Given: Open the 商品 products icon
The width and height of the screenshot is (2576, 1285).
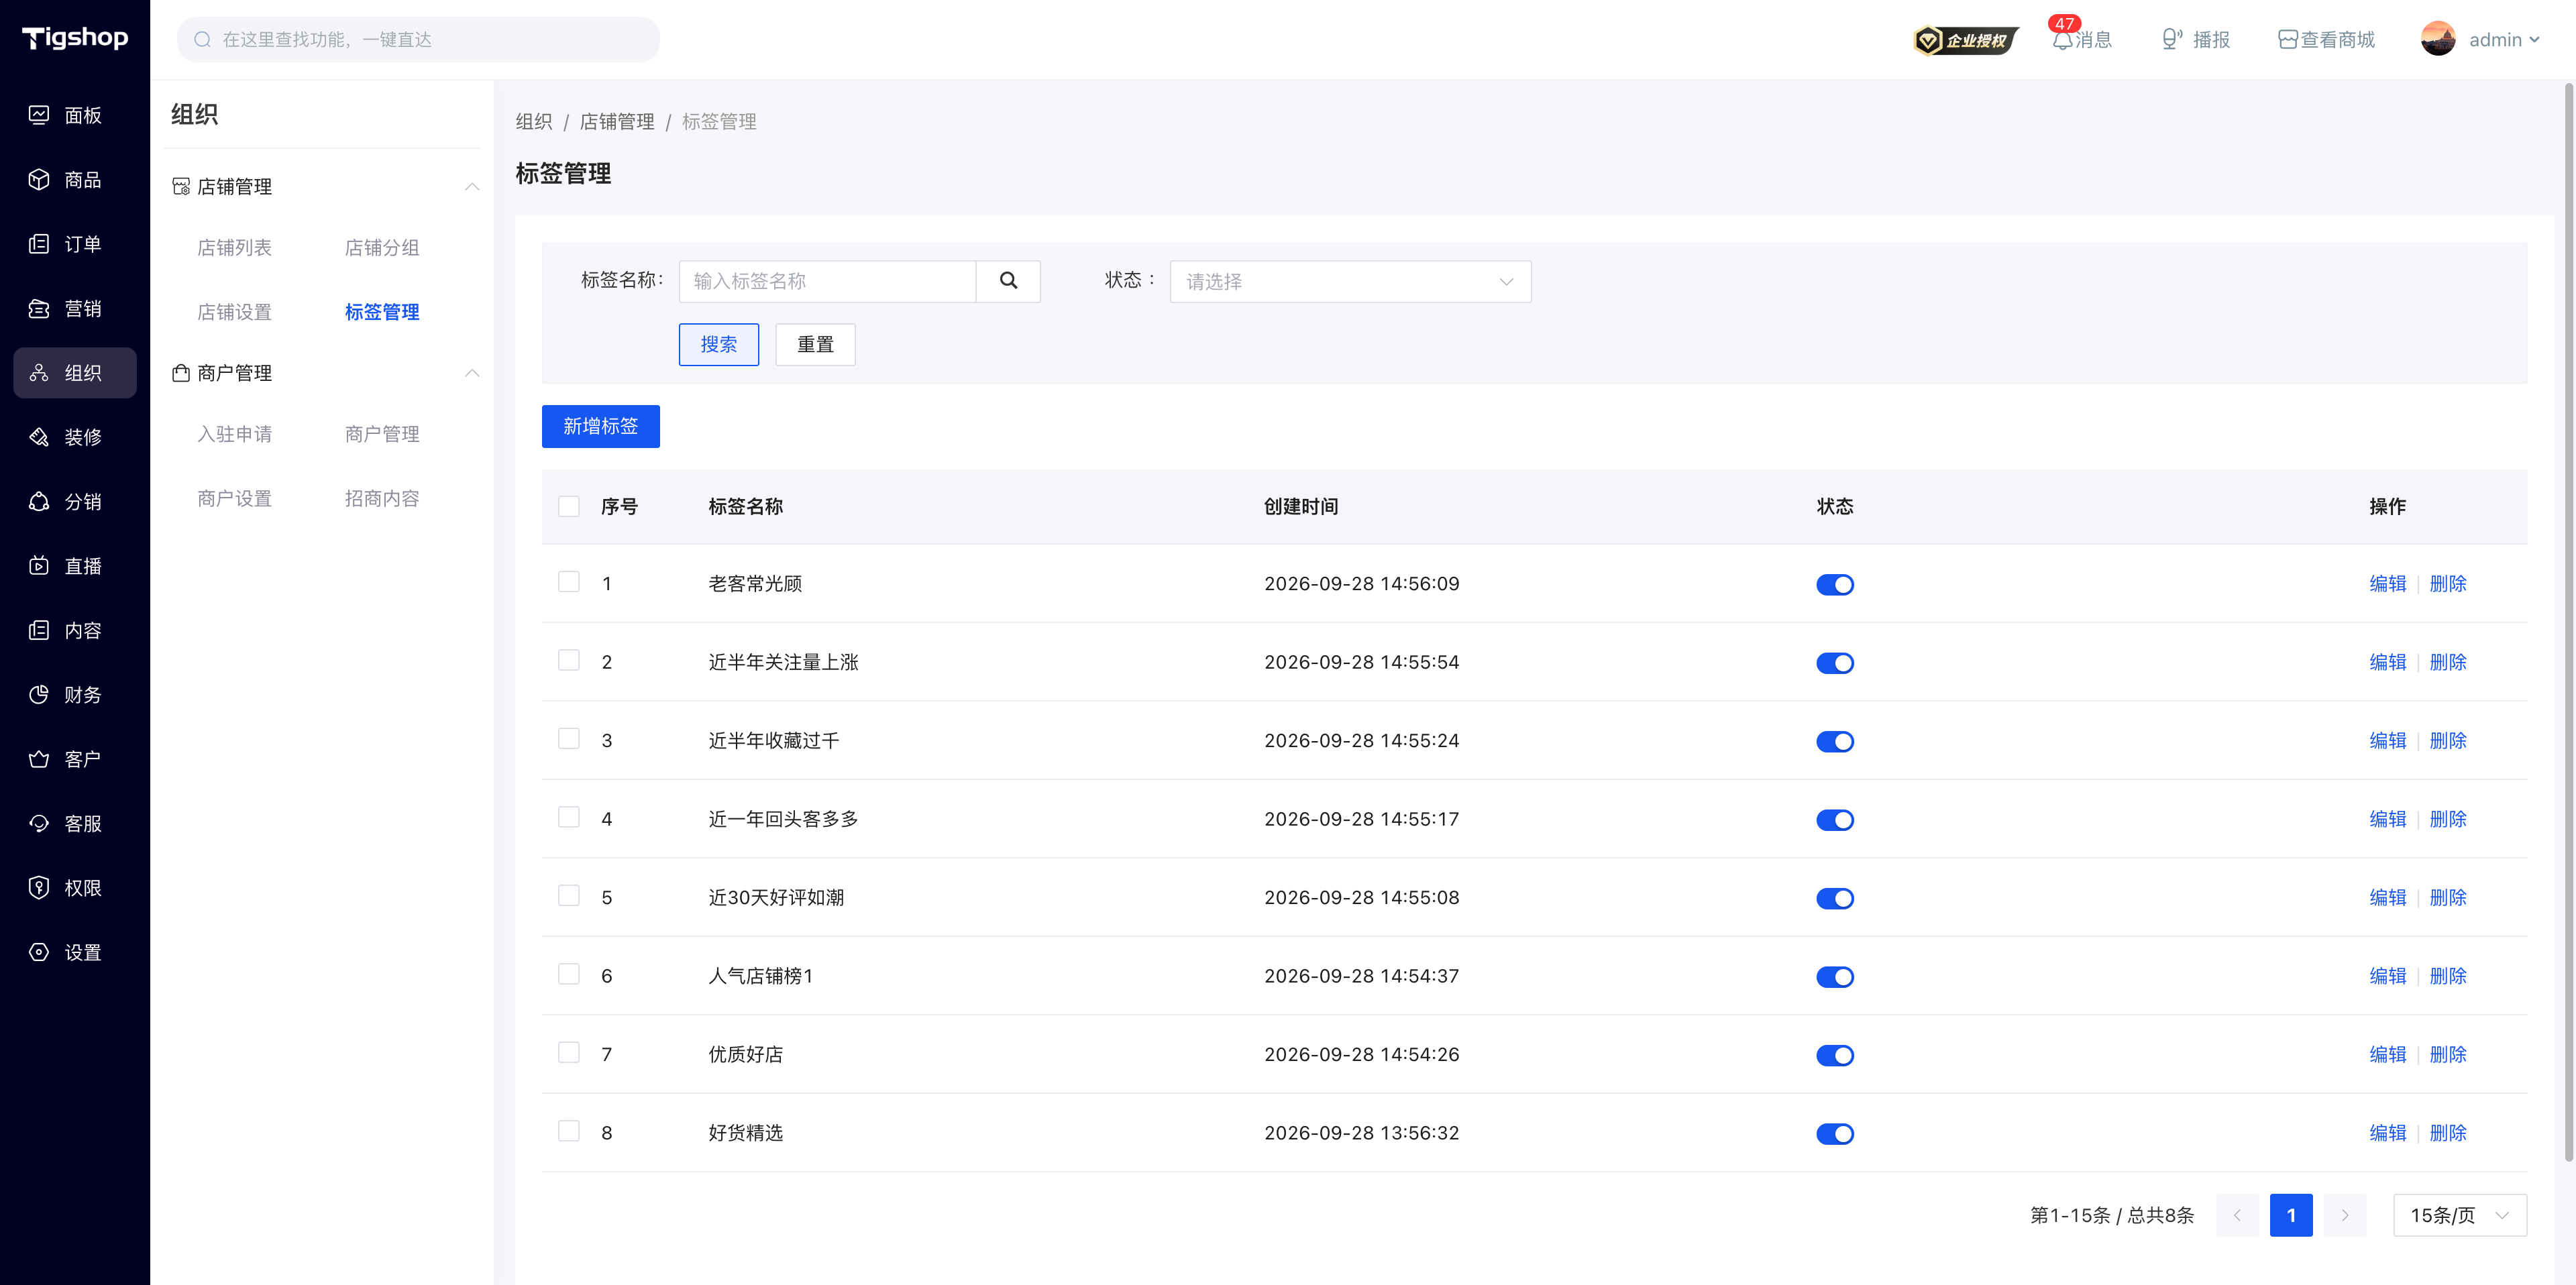Looking at the screenshot, I should point(39,180).
